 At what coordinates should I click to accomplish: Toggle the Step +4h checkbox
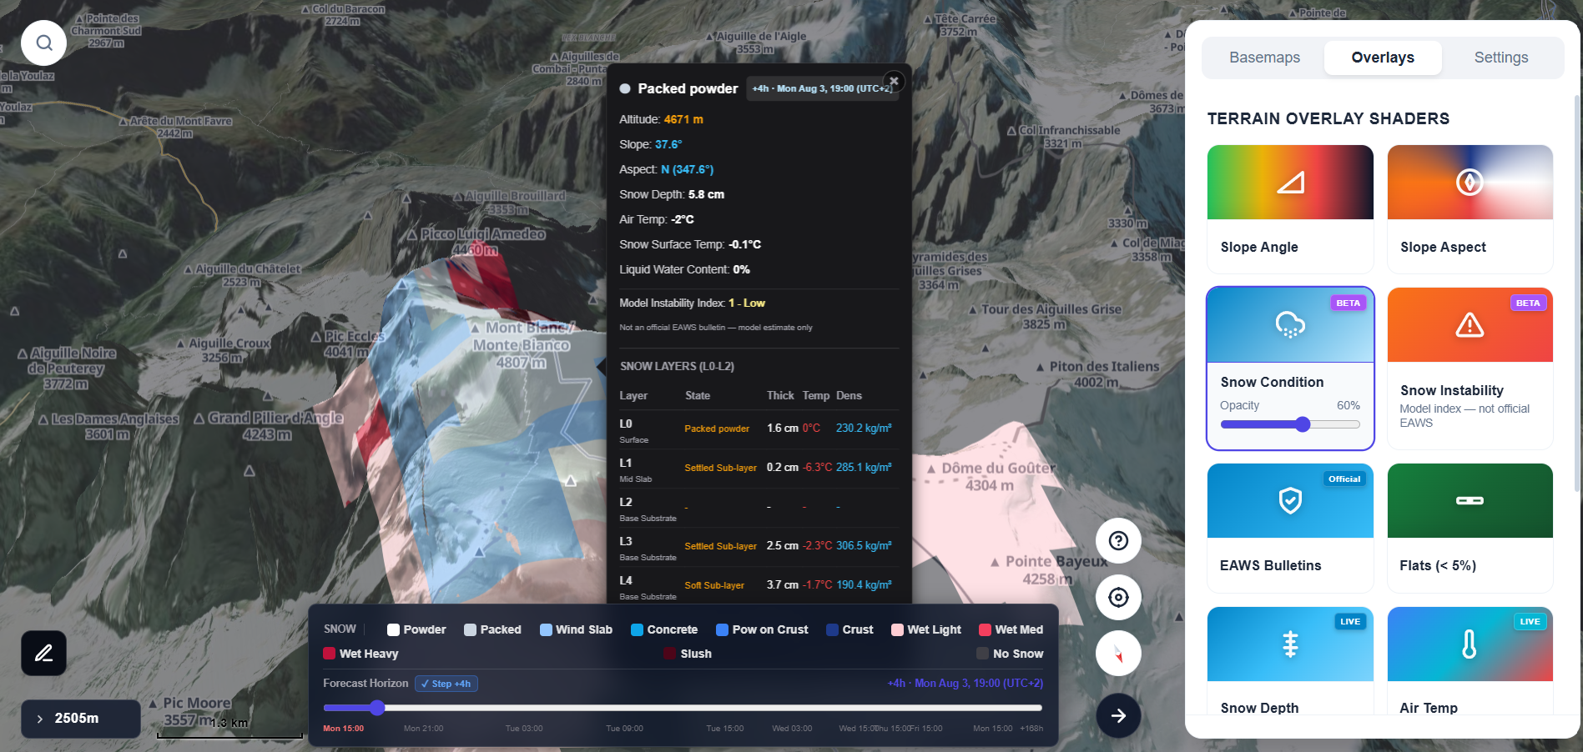[446, 684]
